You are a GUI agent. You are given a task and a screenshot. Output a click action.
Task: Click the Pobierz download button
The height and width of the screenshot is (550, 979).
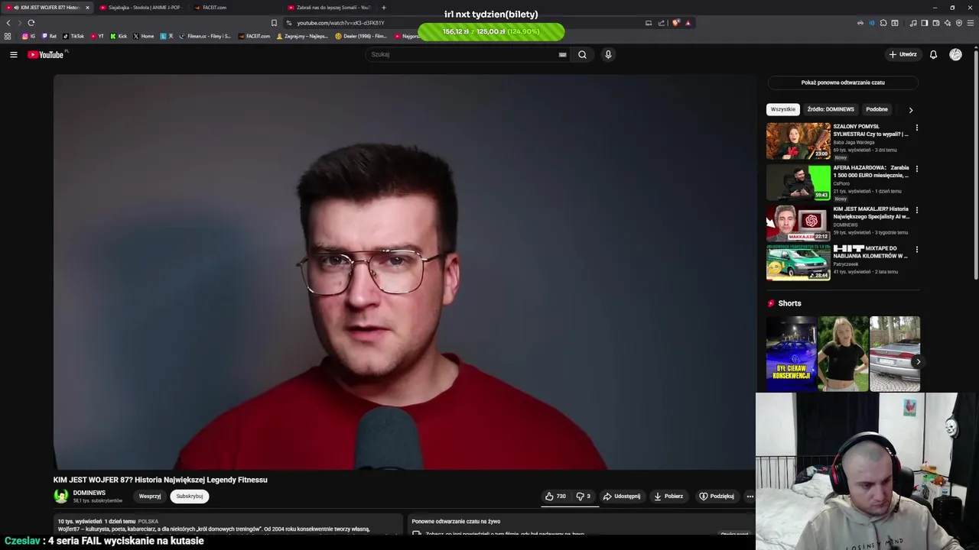[668, 496]
